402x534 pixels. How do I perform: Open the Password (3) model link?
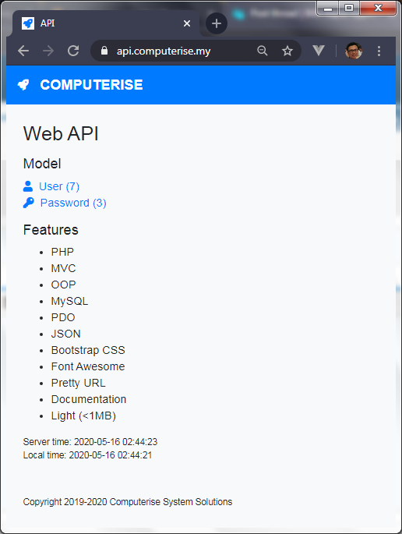[x=73, y=203]
